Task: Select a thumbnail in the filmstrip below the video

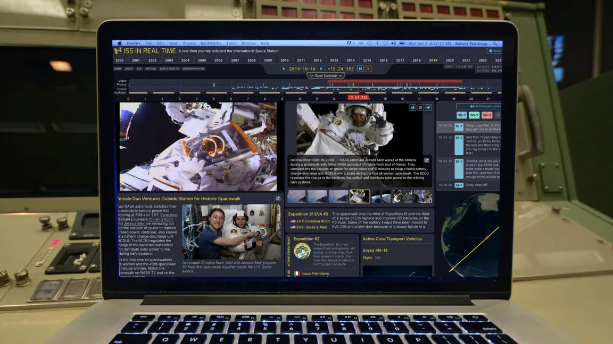Action: pos(360,196)
